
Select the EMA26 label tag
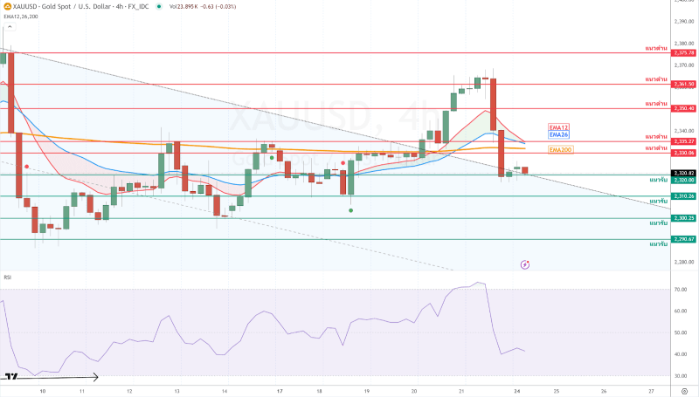pos(558,135)
